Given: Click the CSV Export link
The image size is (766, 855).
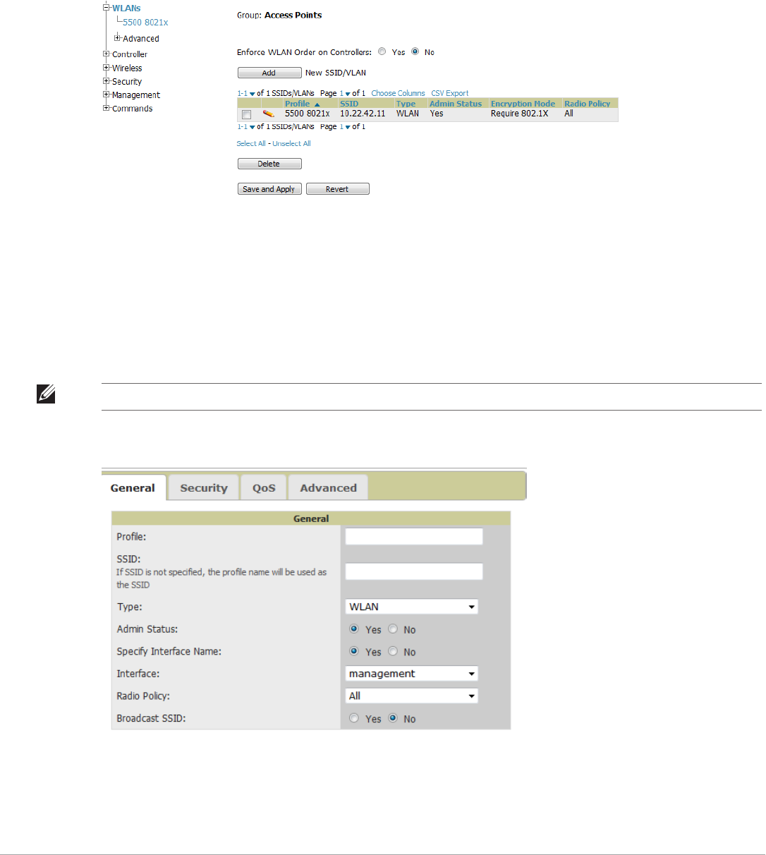Looking at the screenshot, I should click(450, 93).
